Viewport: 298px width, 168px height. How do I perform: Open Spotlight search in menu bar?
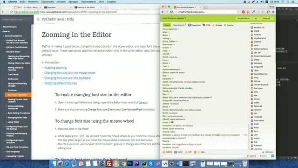(288, 2)
